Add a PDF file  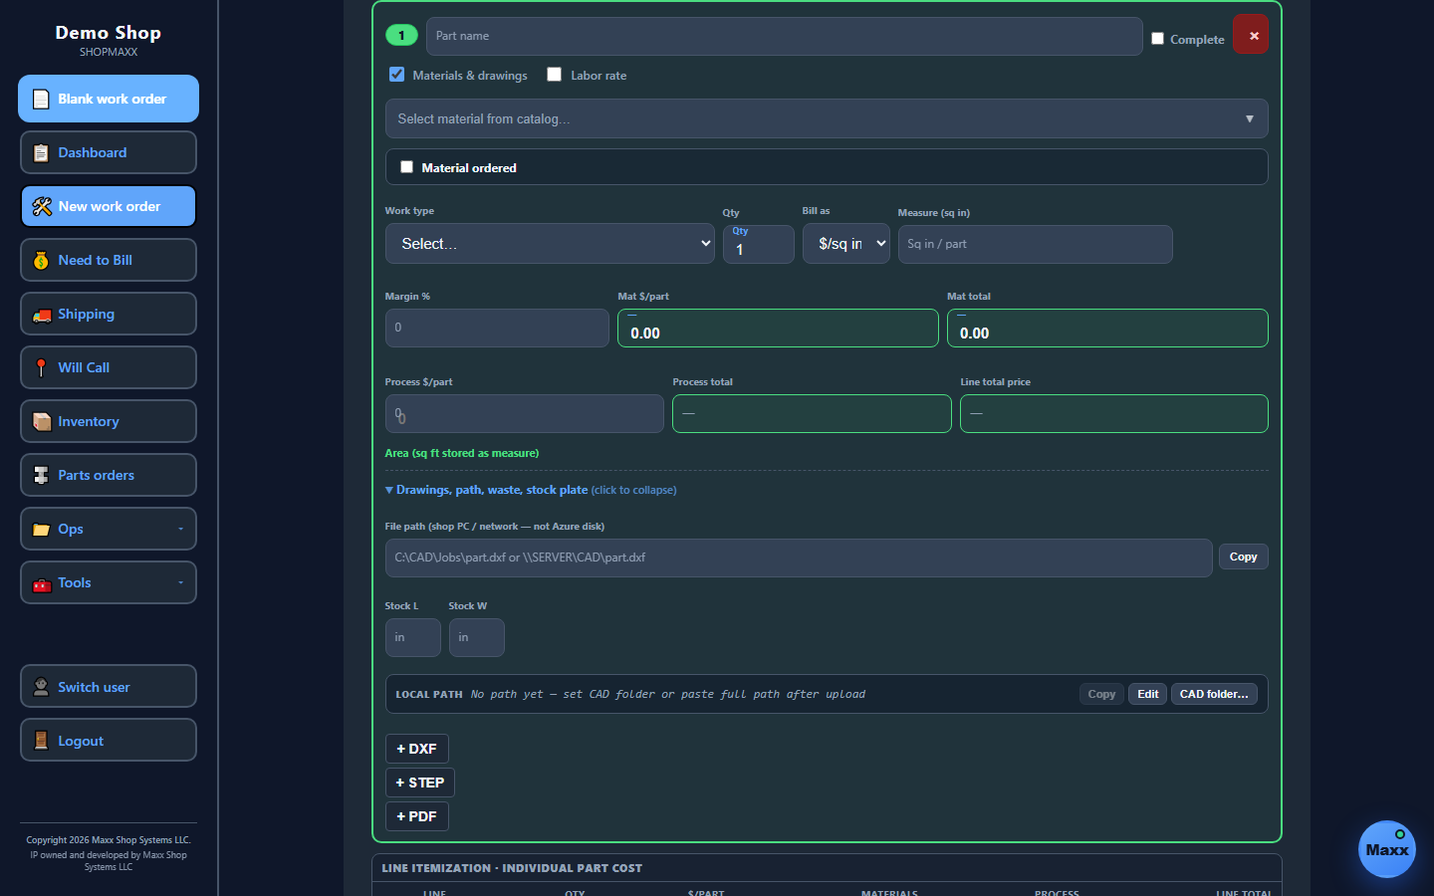click(416, 816)
